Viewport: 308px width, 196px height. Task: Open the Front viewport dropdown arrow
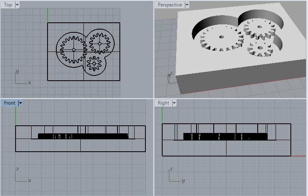point(20,103)
